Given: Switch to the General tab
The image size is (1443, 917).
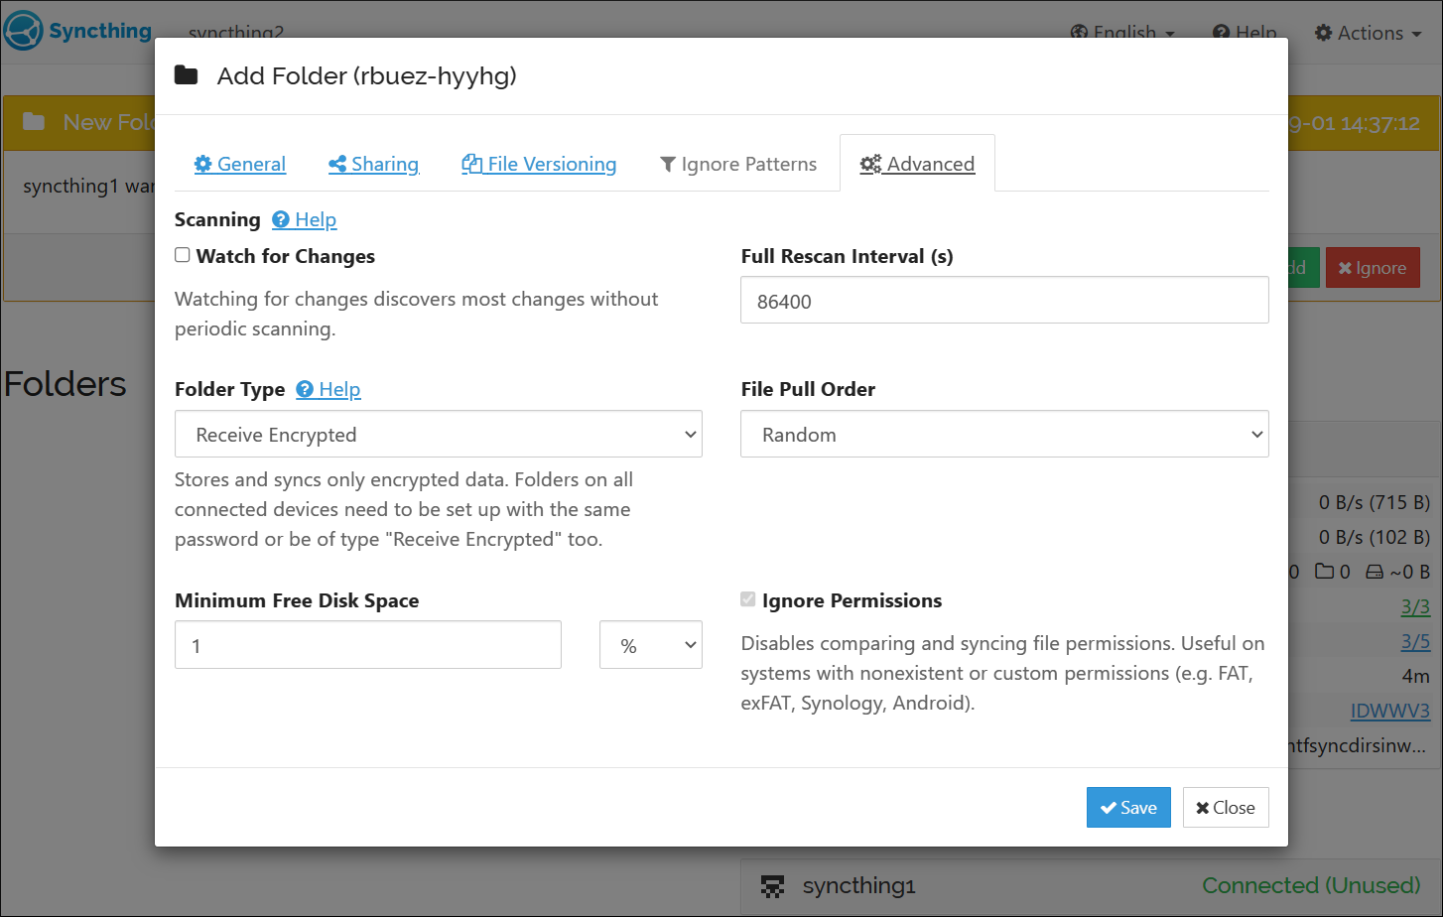Looking at the screenshot, I should (x=240, y=164).
